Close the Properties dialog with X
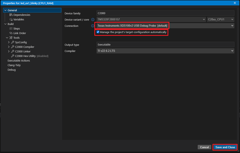This screenshot has height=153, width=240. (235, 3)
